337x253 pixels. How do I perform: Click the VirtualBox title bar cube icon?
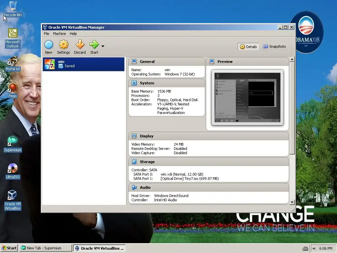(45, 27)
